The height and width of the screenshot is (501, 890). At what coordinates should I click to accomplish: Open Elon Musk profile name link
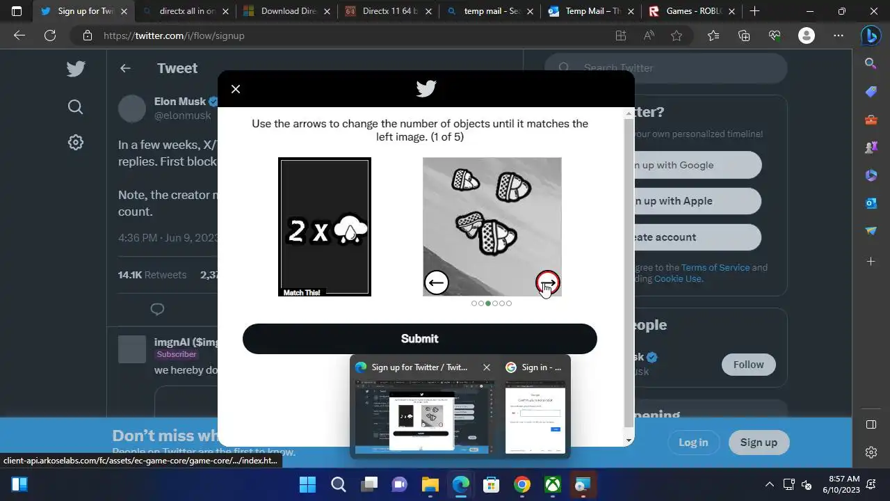(180, 102)
